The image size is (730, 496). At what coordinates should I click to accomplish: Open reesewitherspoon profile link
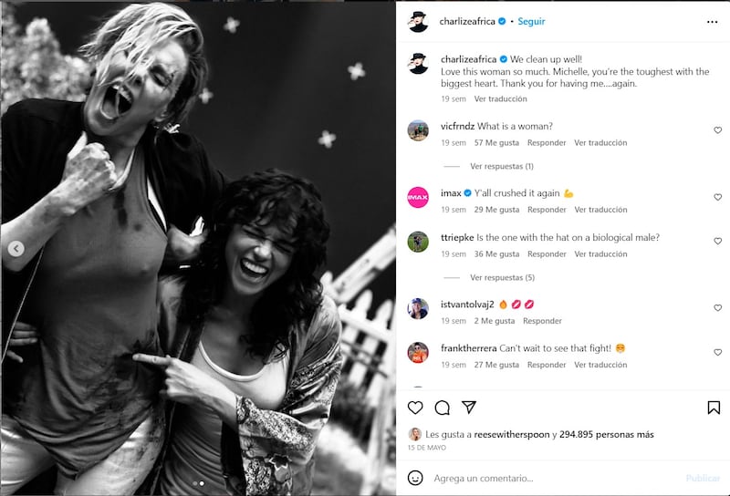click(x=512, y=434)
